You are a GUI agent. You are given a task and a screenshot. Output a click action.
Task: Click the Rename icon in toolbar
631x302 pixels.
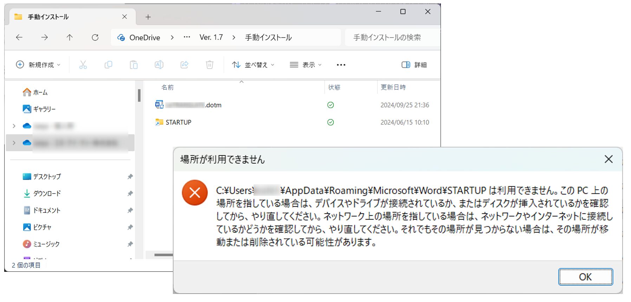coord(159,65)
